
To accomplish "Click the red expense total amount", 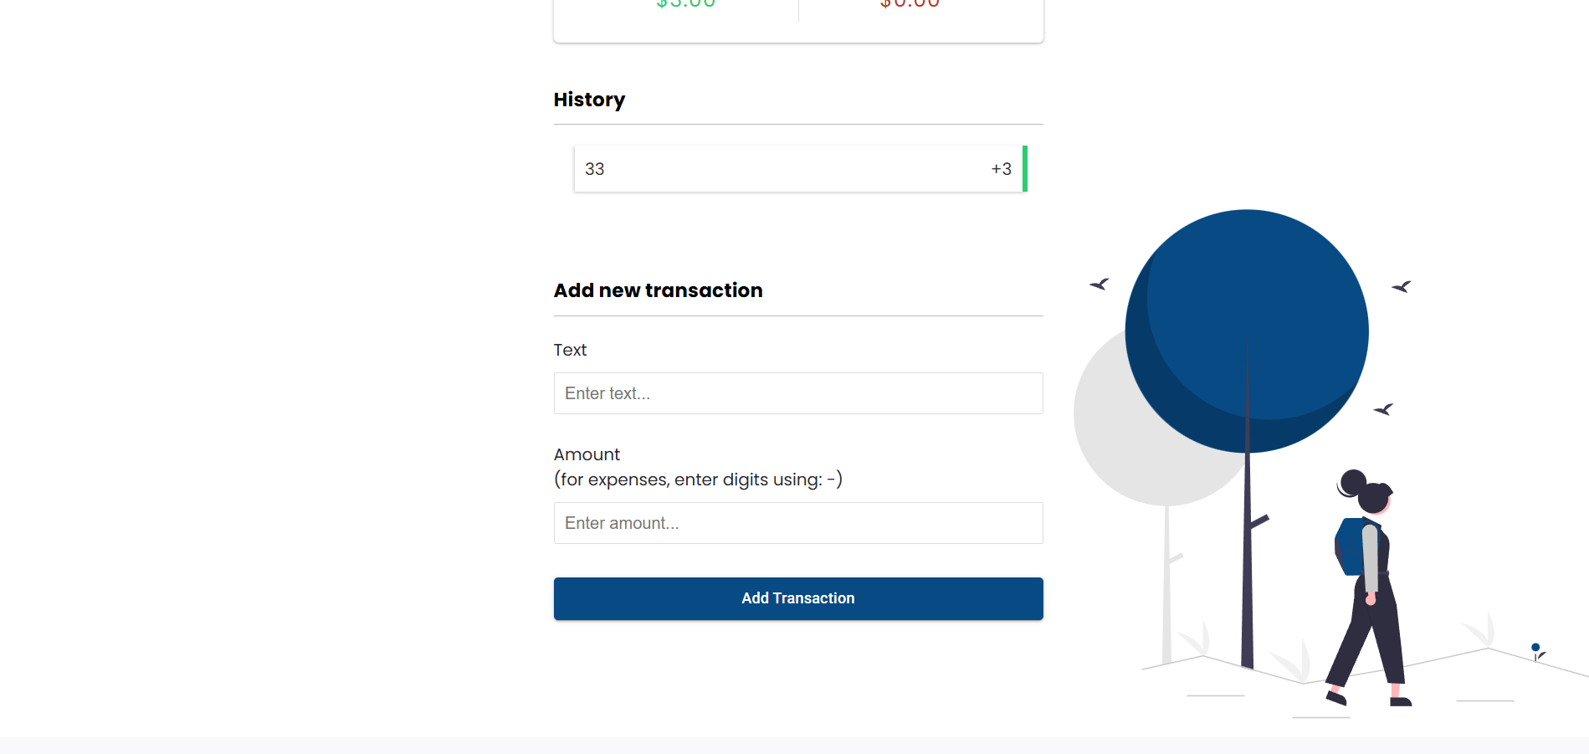I will click(910, 4).
